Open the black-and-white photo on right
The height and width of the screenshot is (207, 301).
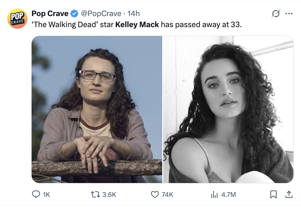tap(228, 109)
